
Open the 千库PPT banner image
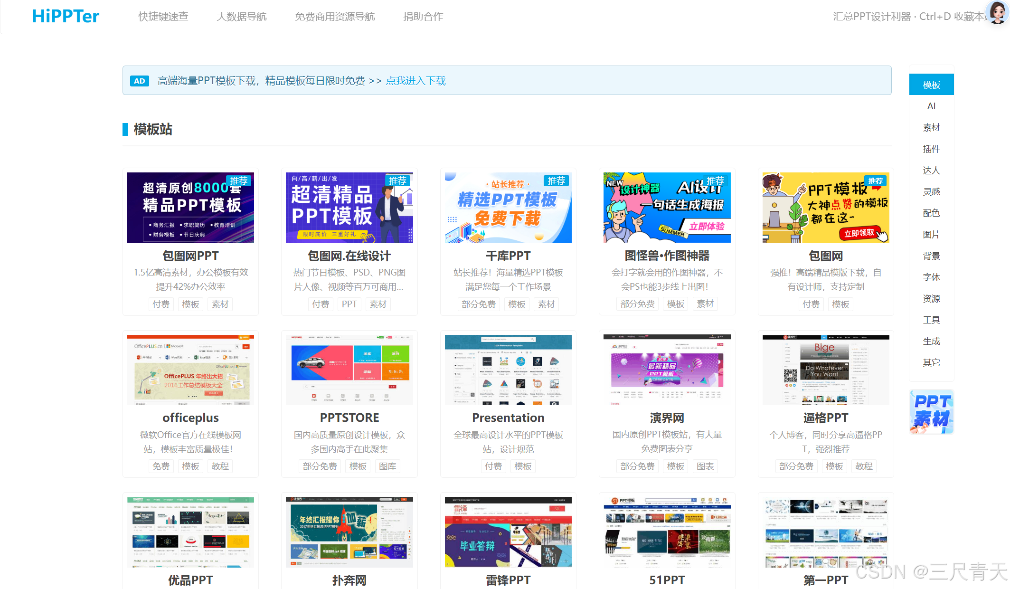(508, 208)
